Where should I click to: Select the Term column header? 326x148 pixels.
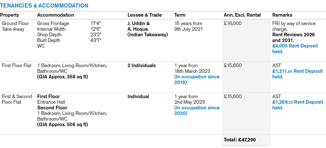coord(180,15)
